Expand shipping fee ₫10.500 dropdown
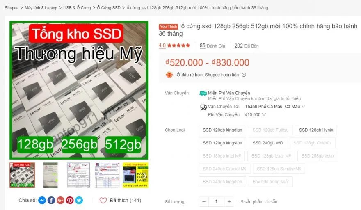Image resolution: width=361 pixels, height=210 pixels. [x=255, y=114]
